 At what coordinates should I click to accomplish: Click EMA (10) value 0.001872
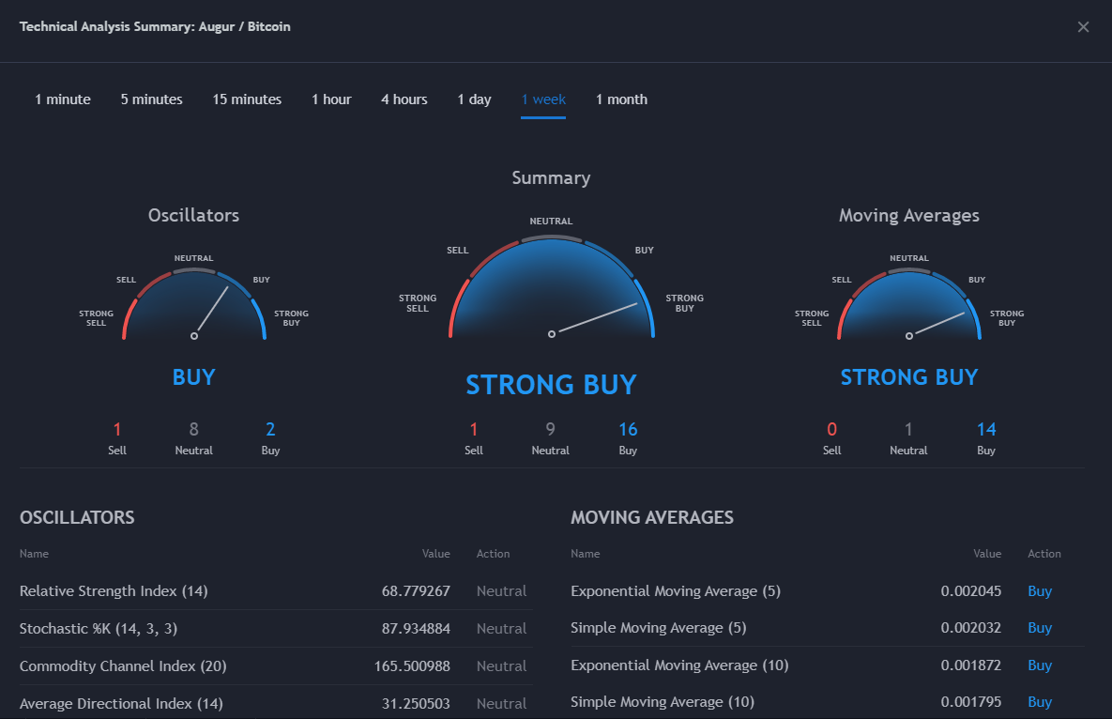[x=971, y=665]
